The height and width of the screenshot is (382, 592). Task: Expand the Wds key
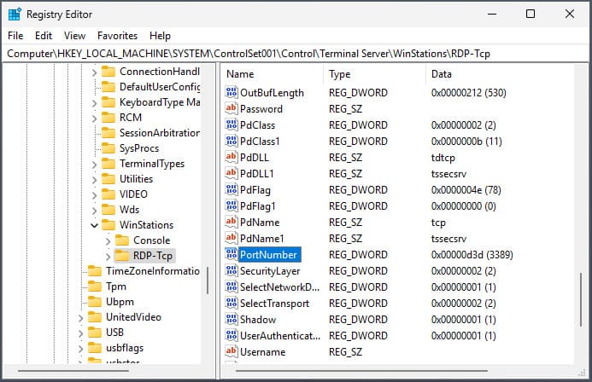(94, 211)
